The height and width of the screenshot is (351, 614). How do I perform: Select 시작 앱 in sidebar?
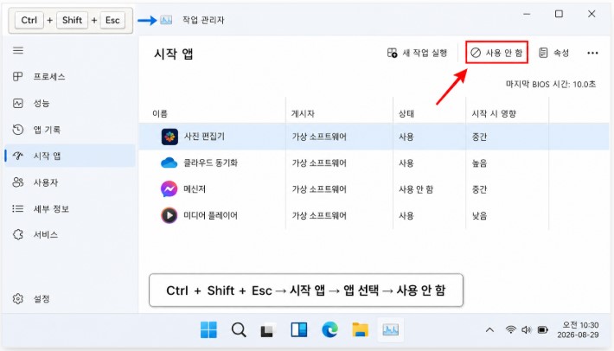[x=70, y=156]
